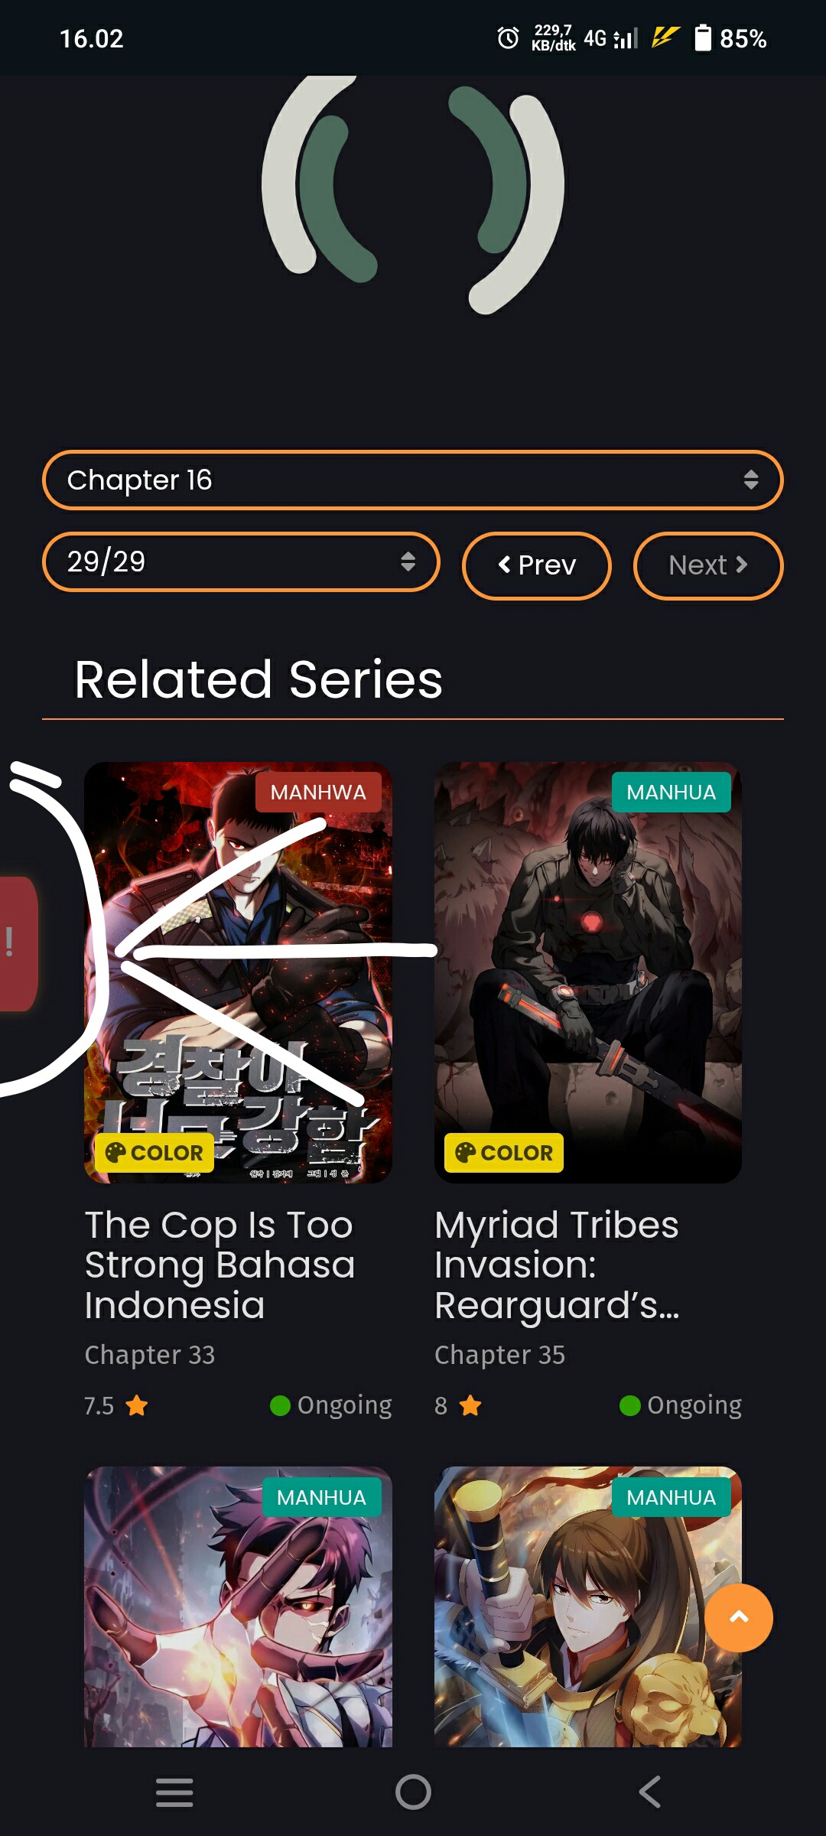Click COLOR badge on The Cop Is Too Strong
This screenshot has width=826, height=1836.
coord(154,1153)
